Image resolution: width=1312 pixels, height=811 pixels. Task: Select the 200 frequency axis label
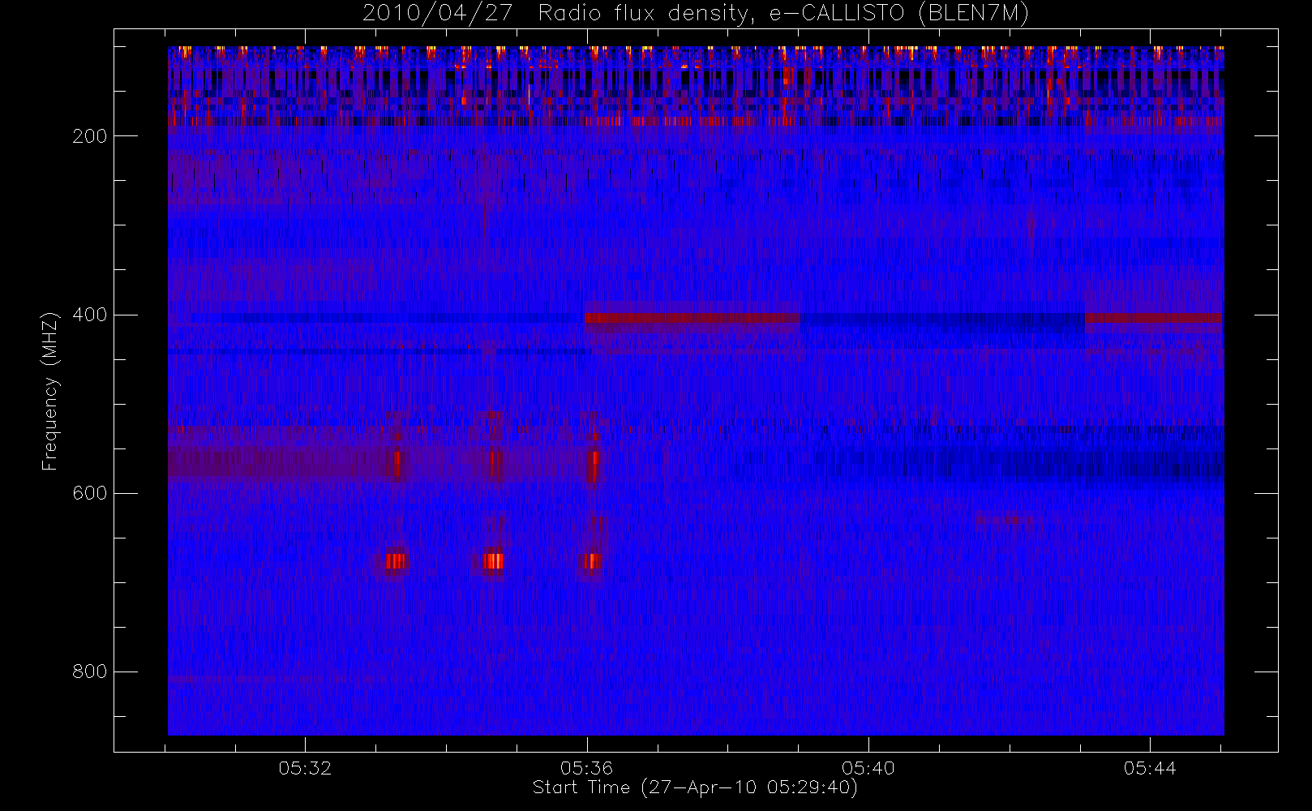click(x=89, y=136)
